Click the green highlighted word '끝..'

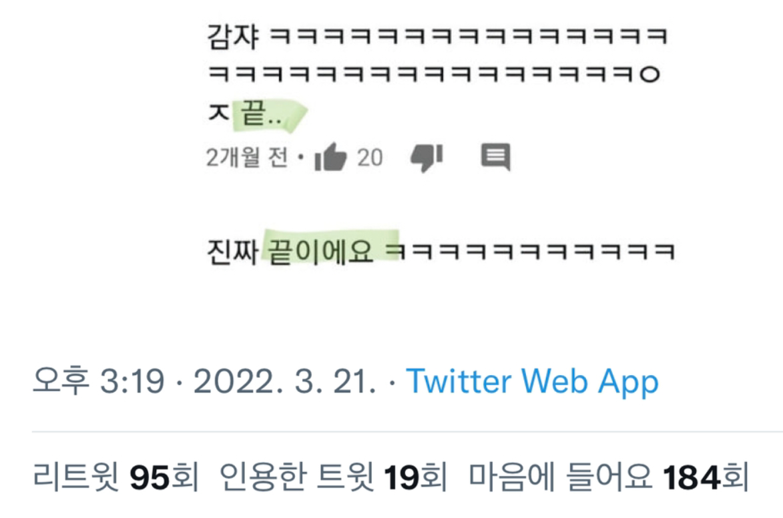pos(262,114)
